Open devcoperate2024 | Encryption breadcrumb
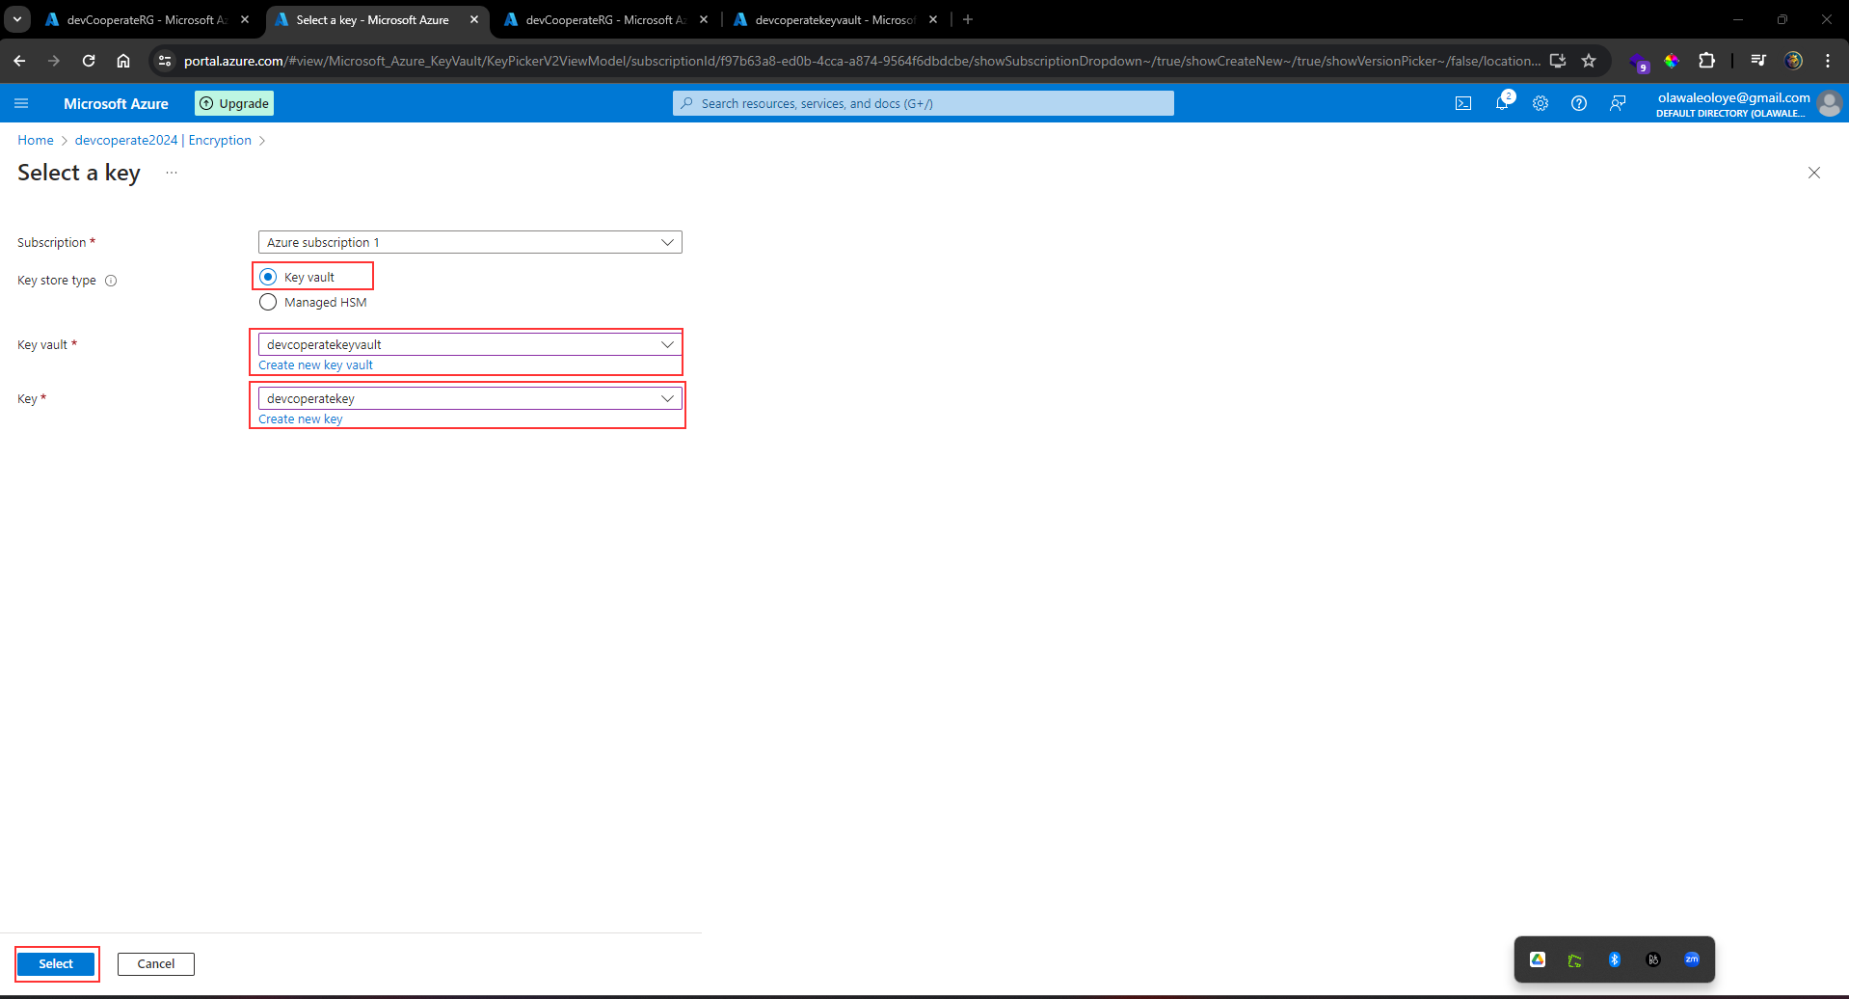The image size is (1849, 999). coord(163,140)
